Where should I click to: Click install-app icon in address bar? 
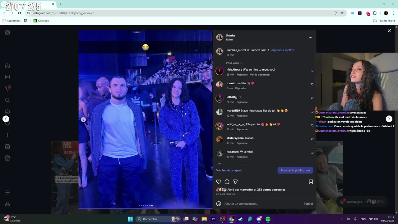[x=335, y=13]
